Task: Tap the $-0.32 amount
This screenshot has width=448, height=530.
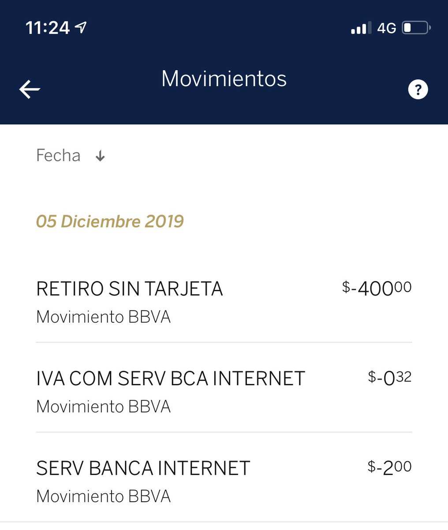Action: pos(390,378)
